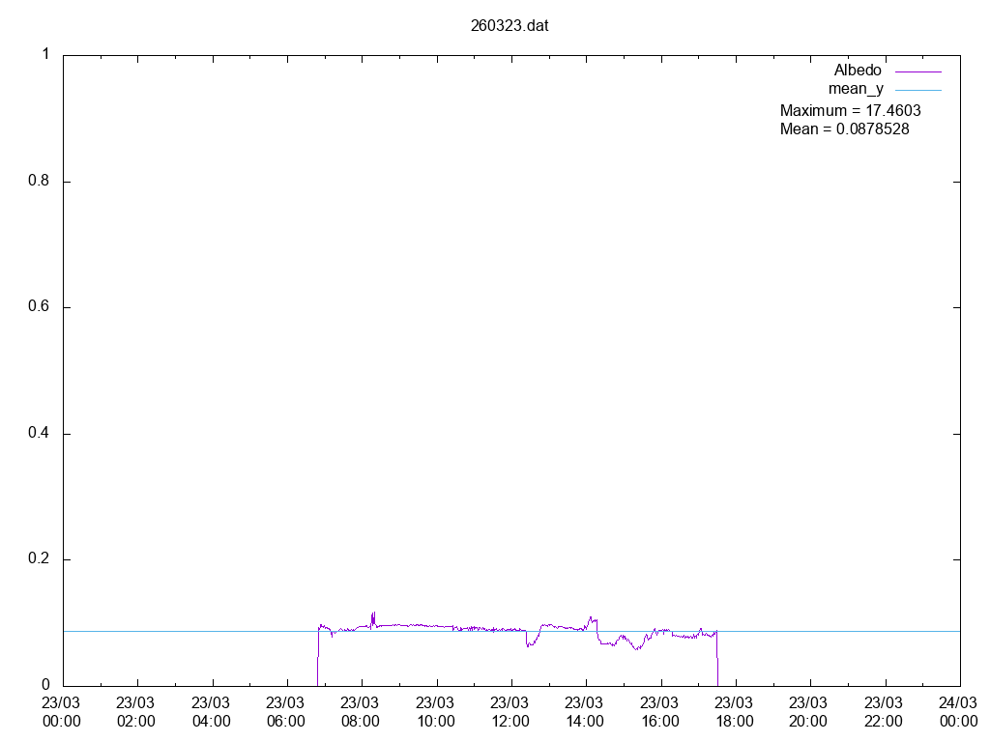Select the y-axis label 0.6

(x=40, y=307)
